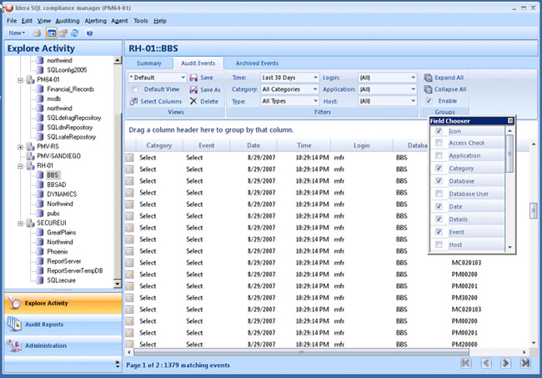Click the BBS database icon in tree
The width and height of the screenshot is (542, 378).
(40, 175)
